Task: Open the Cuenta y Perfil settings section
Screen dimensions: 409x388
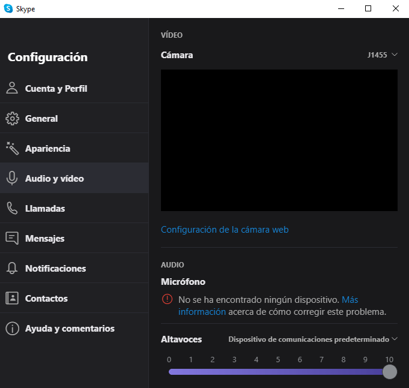Action: [x=74, y=88]
